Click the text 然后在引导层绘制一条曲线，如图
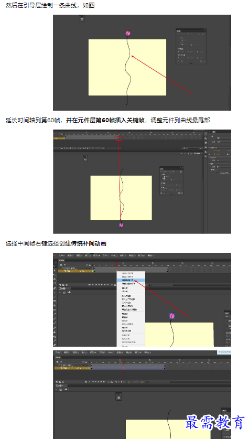 click(50, 5)
